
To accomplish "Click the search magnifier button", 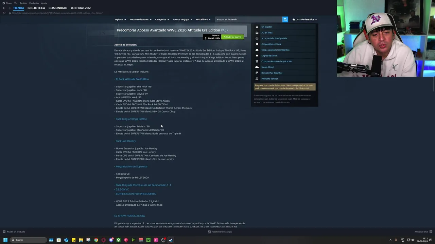I will point(285,19).
